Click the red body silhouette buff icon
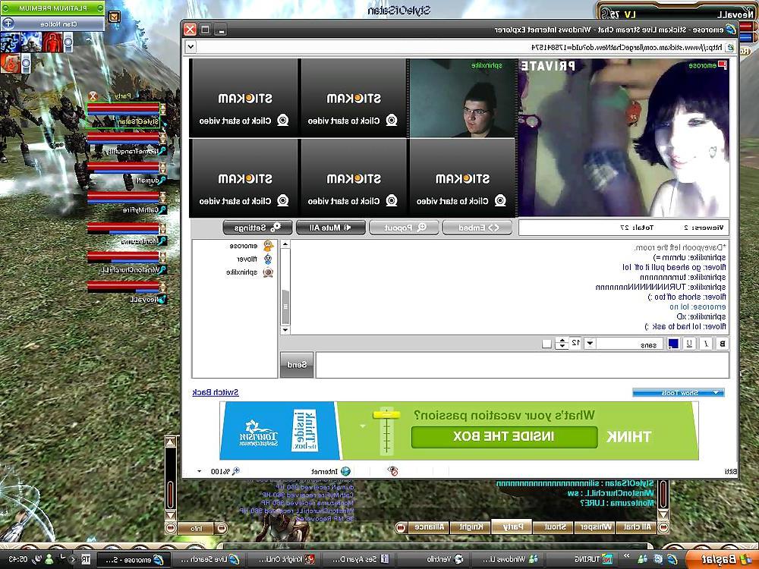The width and height of the screenshot is (759, 569). pyautogui.click(x=52, y=42)
